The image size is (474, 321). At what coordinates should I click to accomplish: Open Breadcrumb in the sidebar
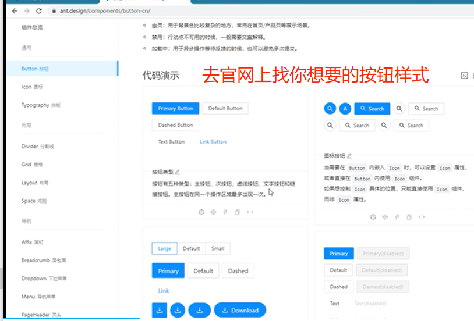click(44, 260)
